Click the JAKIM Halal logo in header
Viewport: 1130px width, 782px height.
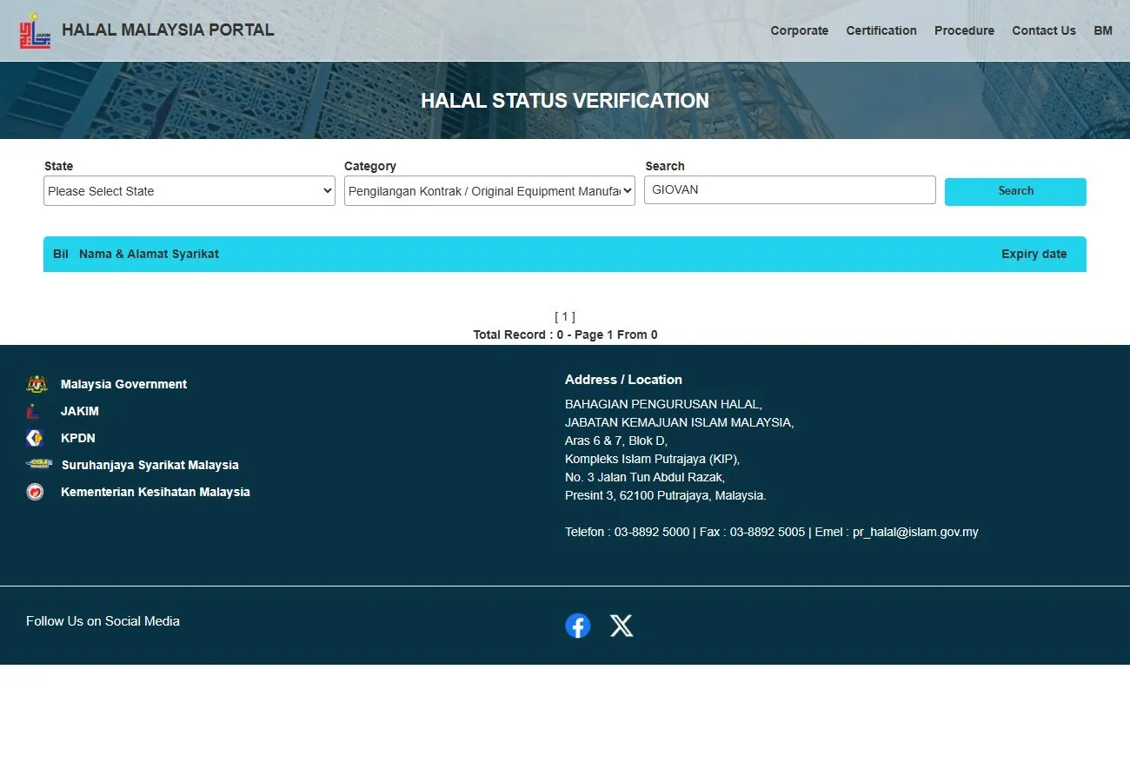tap(36, 30)
